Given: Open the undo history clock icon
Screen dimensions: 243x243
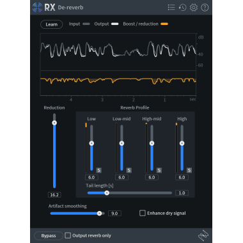Looking at the screenshot, I should 182,8.
